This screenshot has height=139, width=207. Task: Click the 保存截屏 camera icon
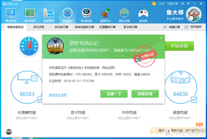point(186,27)
